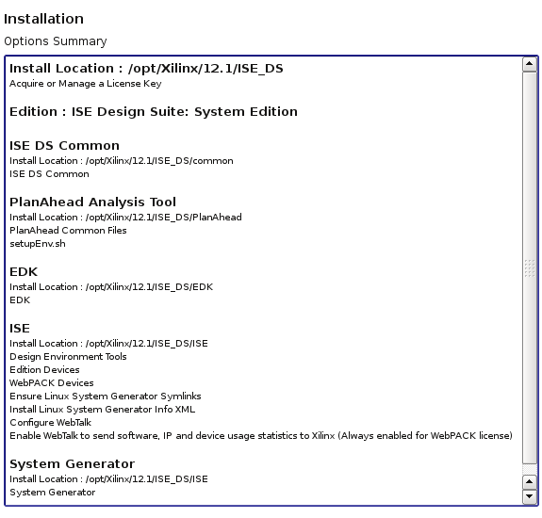Image resolution: width=542 pixels, height=518 pixels.
Task: Select the EDK section heading
Action: (x=24, y=272)
